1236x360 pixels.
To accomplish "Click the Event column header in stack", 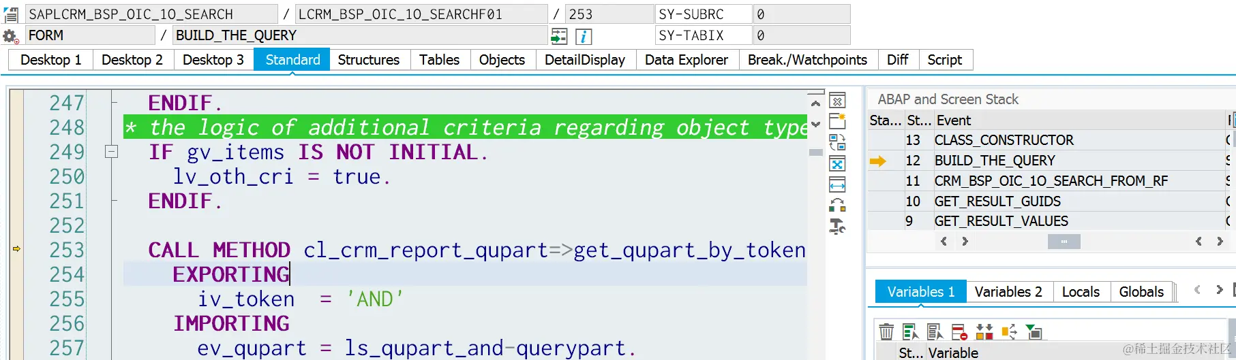I will click(x=1079, y=120).
